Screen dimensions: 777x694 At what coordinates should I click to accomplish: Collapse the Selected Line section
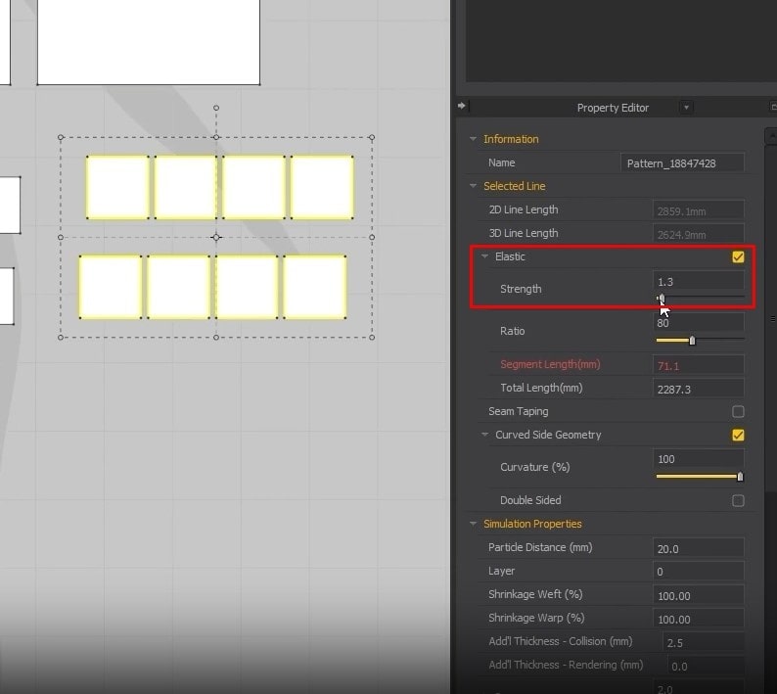coord(473,186)
